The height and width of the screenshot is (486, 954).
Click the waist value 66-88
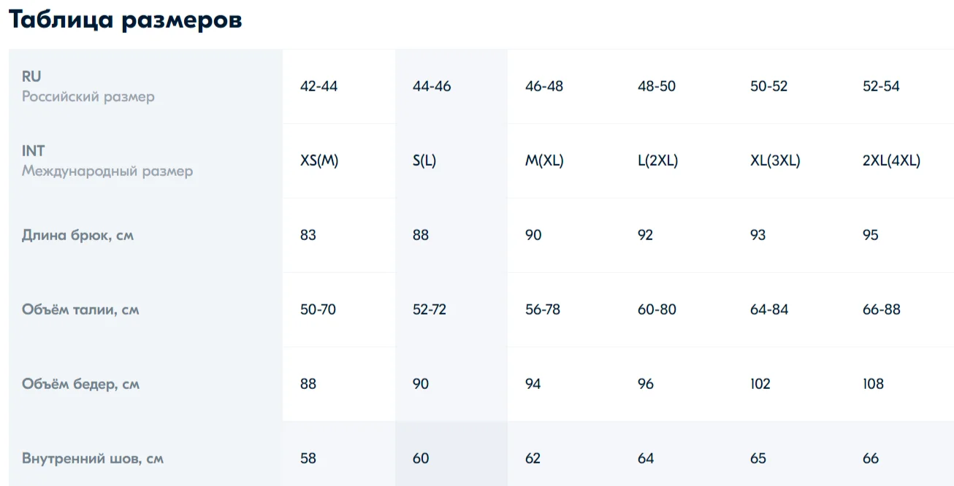[881, 309]
